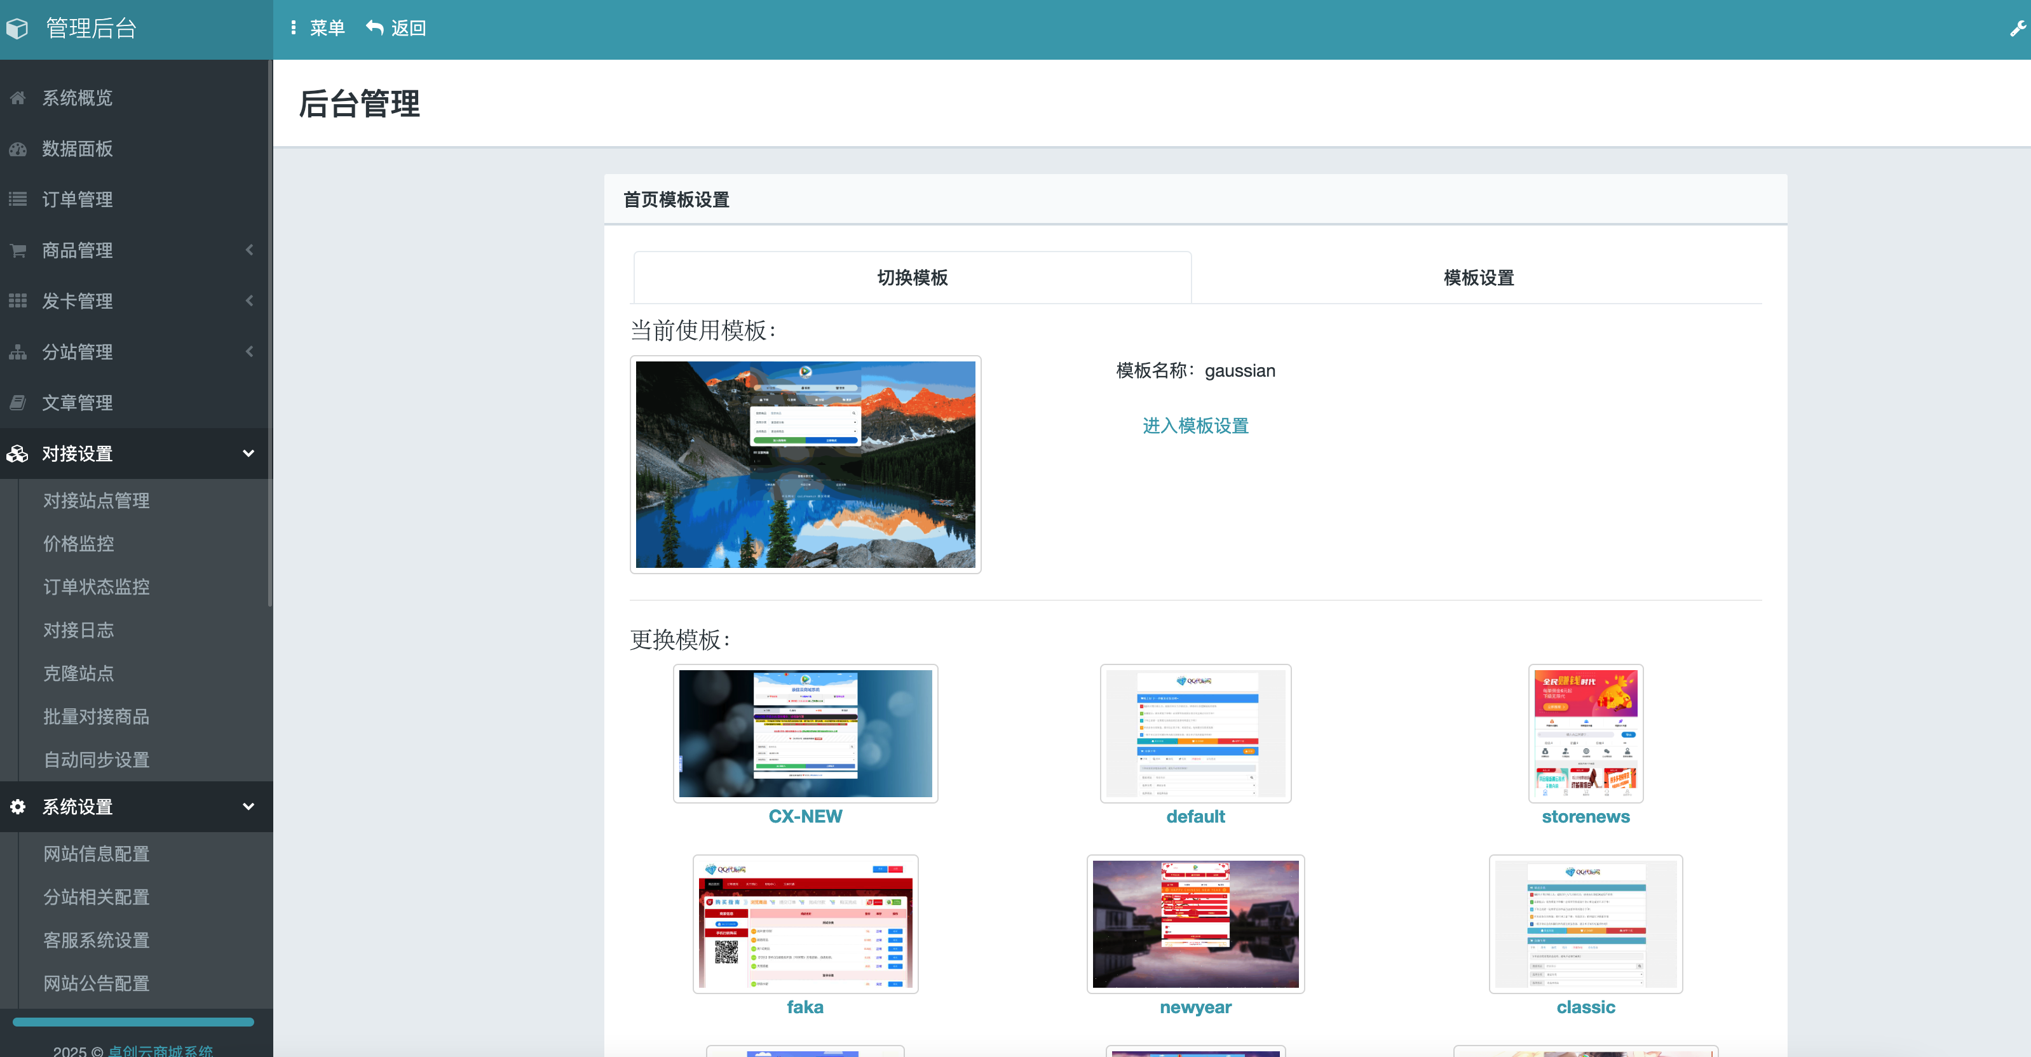
Task: Click the gaussian current template preview
Action: (x=805, y=464)
